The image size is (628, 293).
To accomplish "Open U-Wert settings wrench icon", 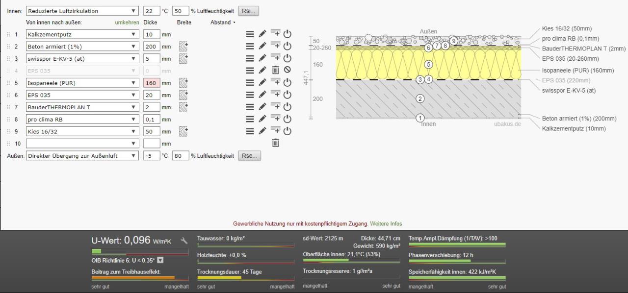I will click(184, 241).
